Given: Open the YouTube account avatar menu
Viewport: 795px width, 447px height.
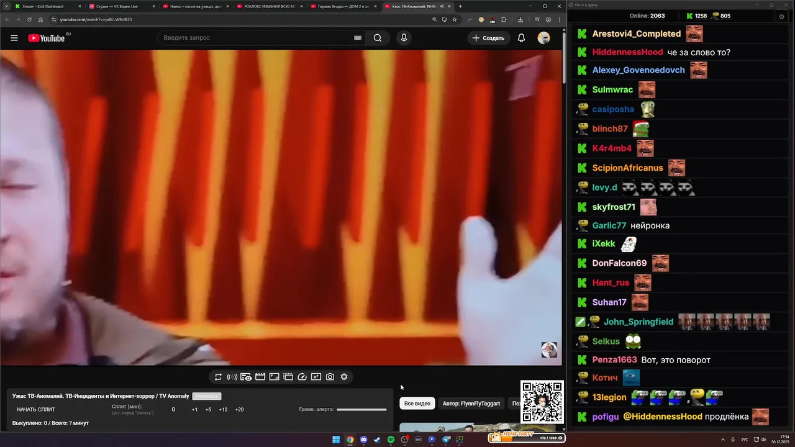Looking at the screenshot, I should click(x=543, y=38).
